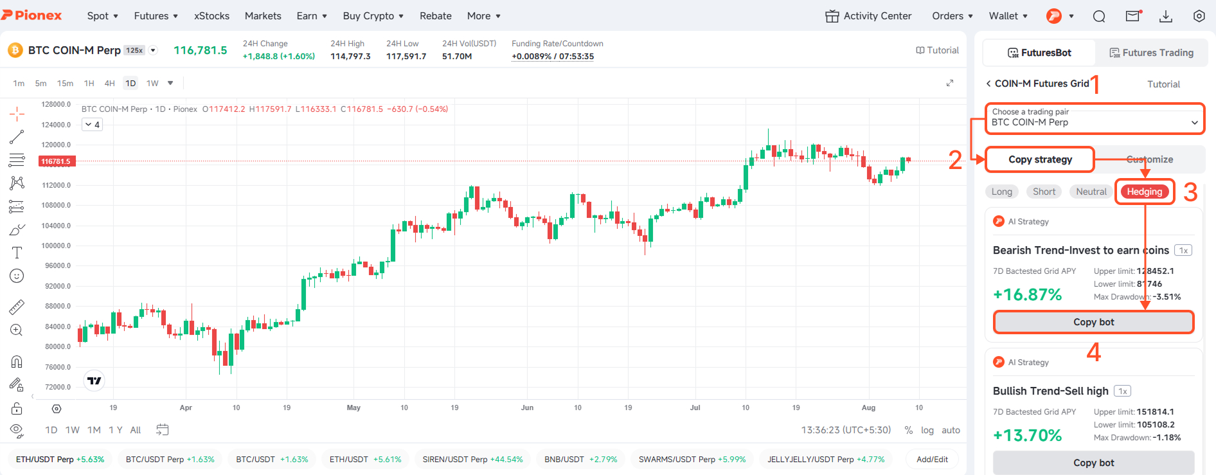Switch to FuturesBot tab
Image resolution: width=1216 pixels, height=475 pixels.
[x=1039, y=53]
